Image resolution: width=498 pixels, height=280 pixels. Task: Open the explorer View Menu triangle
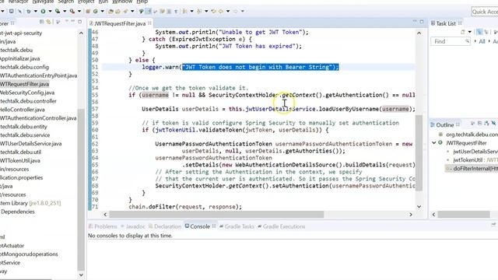pyautogui.click(x=67, y=21)
